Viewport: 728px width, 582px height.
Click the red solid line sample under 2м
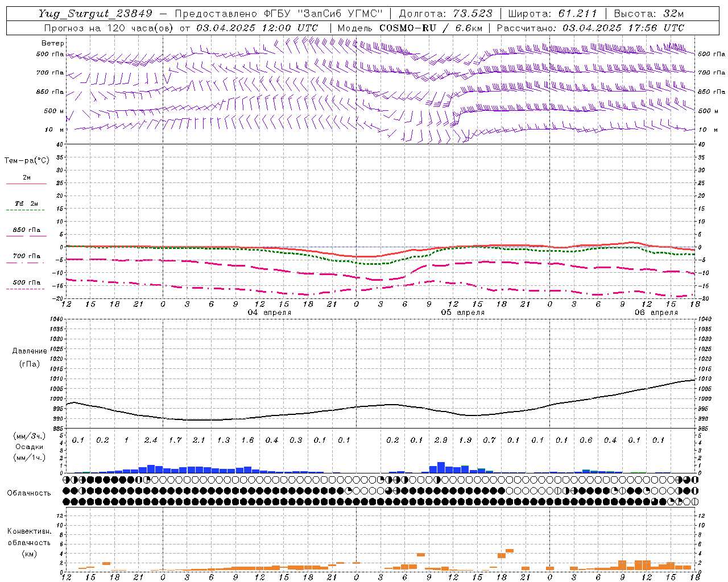tap(26, 184)
